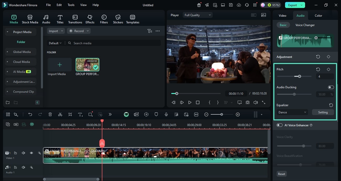Viewport: 341px width, 181px height.
Task: Open the Effects panel
Action: tap(90, 19)
